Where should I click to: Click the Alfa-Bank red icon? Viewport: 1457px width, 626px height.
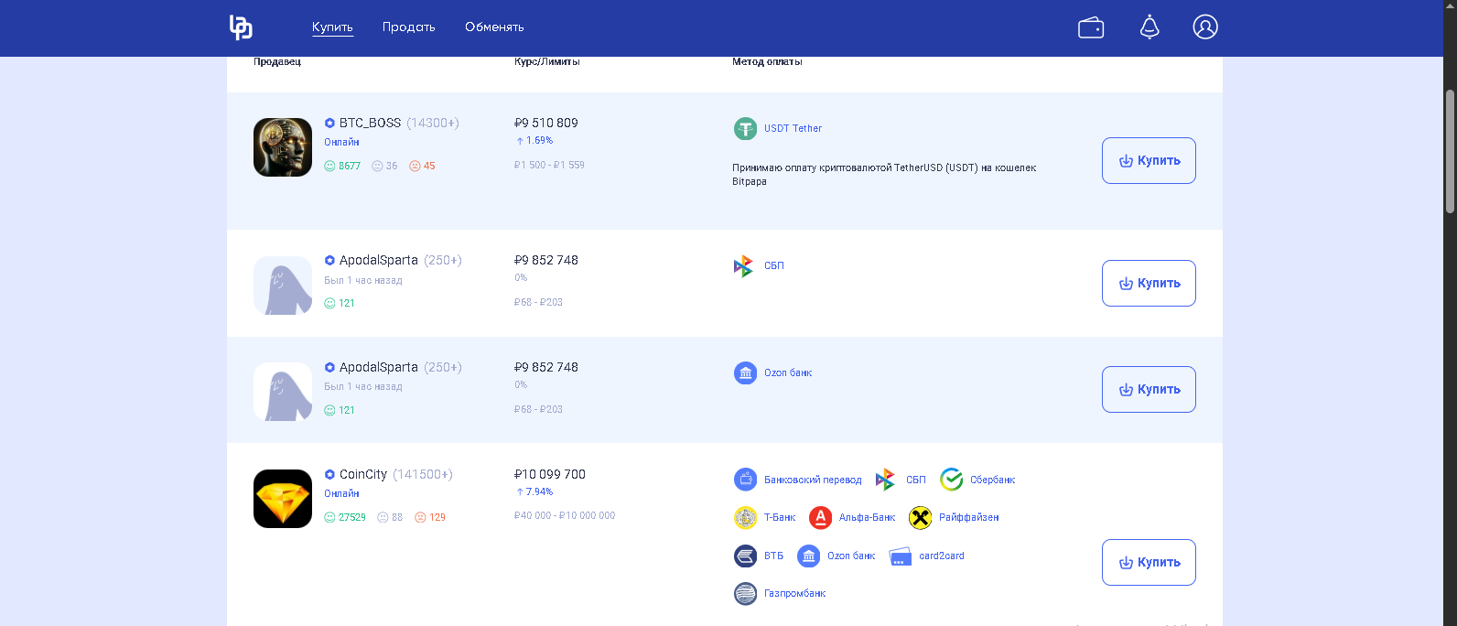[x=820, y=518]
